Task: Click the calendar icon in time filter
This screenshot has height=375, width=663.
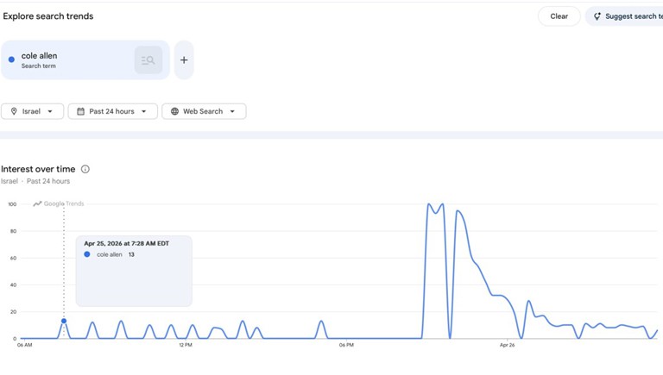Action: tap(80, 111)
